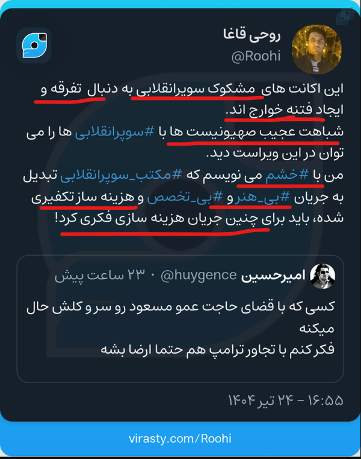Open hashtag #خشم

[x=287, y=175]
